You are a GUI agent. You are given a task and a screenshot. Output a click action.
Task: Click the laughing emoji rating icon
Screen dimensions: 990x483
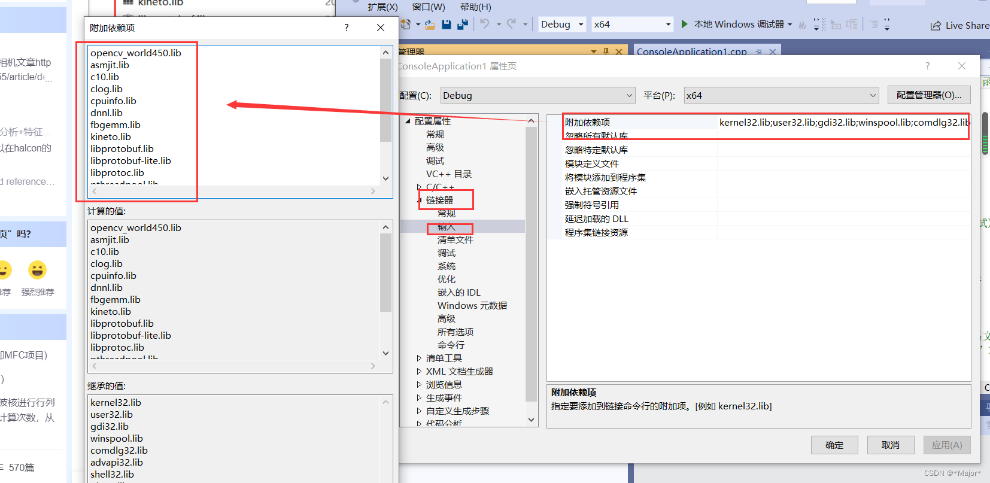click(37, 270)
